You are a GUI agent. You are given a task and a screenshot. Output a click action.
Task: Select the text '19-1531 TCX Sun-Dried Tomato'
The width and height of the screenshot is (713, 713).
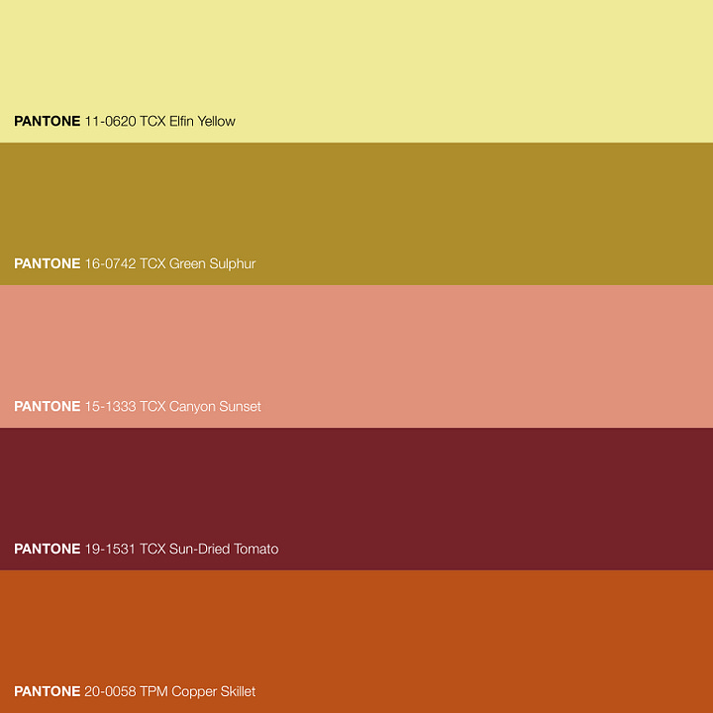[x=181, y=549]
